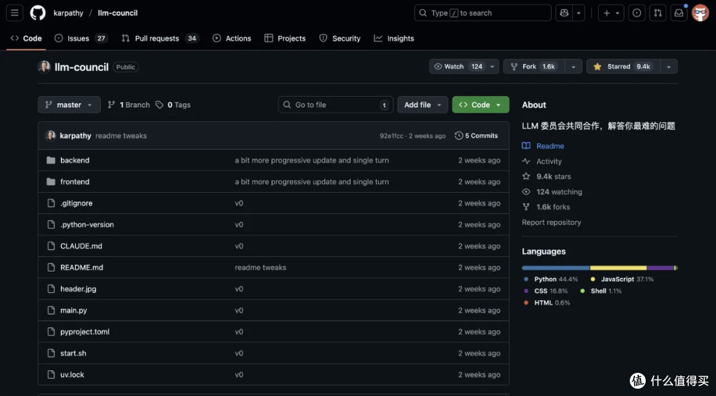This screenshot has height=396, width=716.
Task: Open the karpathy owner link
Action: tap(68, 13)
